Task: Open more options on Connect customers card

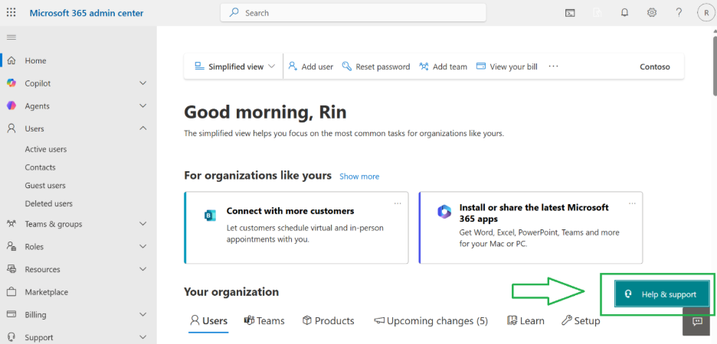Action: (398, 203)
